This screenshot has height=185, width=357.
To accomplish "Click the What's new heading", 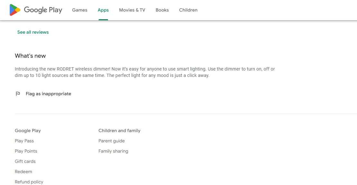I will [x=30, y=56].
